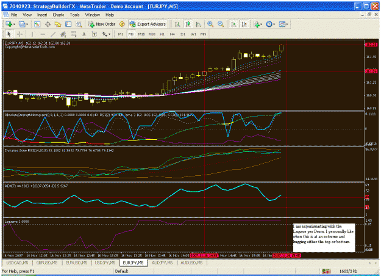381x276 pixels.
Task: Open the Profiles icon
Action: (x=22, y=24)
